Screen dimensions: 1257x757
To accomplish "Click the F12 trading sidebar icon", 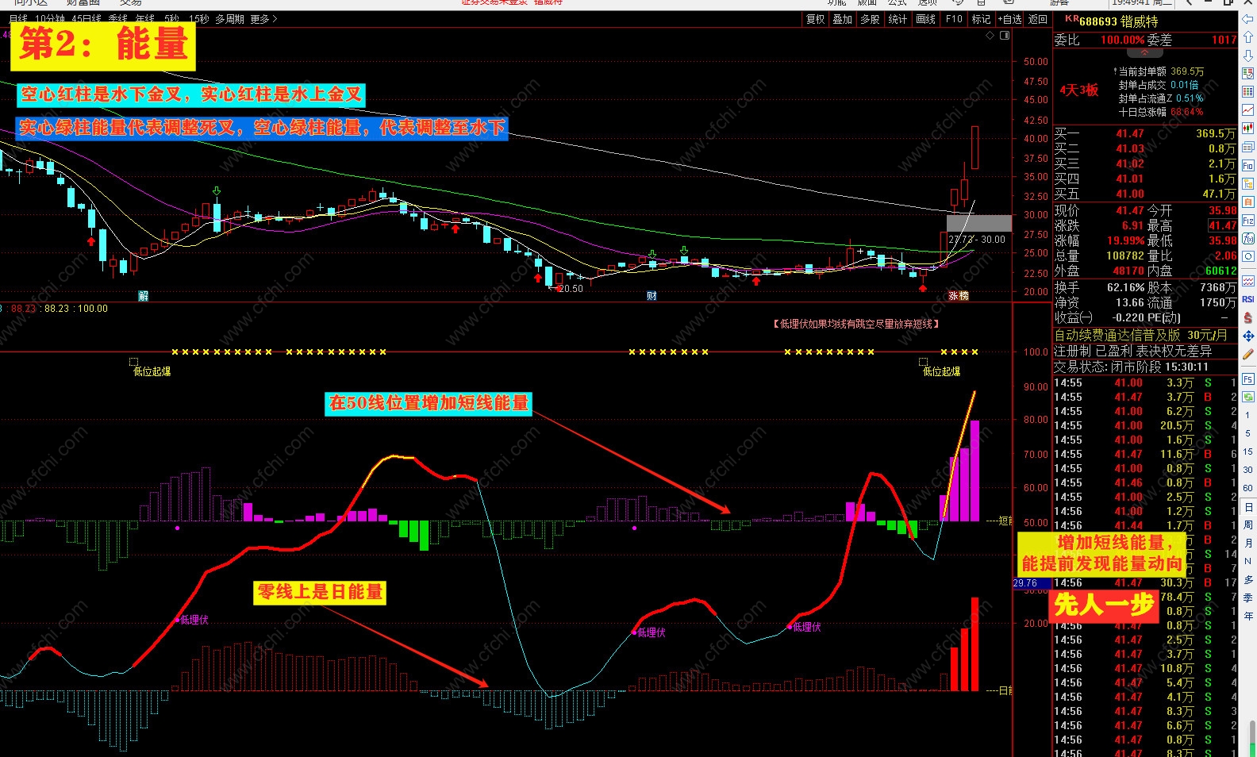I will coord(1247,220).
